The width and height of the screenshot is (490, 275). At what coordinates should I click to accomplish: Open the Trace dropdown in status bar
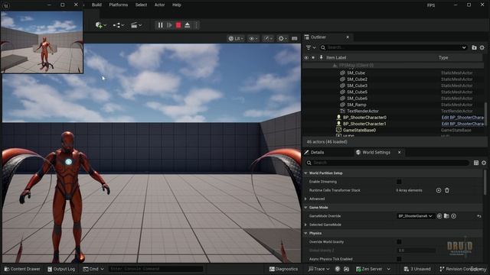pos(318,269)
